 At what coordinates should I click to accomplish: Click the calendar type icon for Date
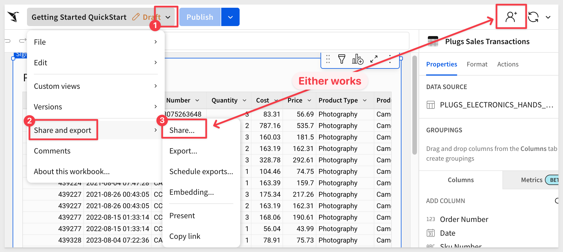click(x=431, y=233)
